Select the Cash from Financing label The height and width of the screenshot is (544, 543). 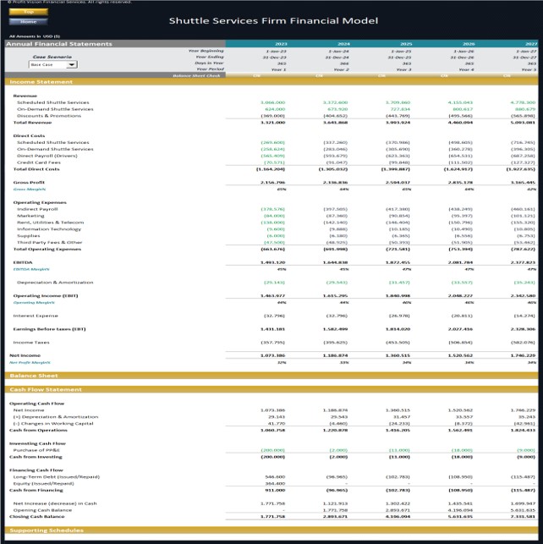click(x=36, y=490)
